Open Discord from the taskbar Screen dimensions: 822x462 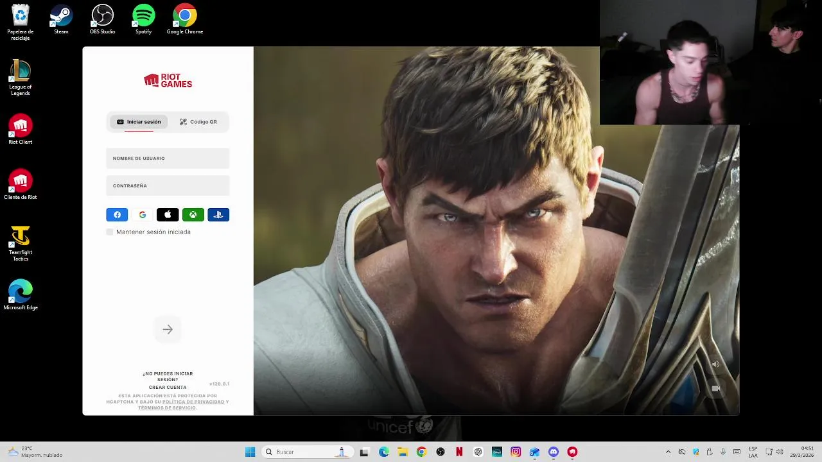click(554, 452)
